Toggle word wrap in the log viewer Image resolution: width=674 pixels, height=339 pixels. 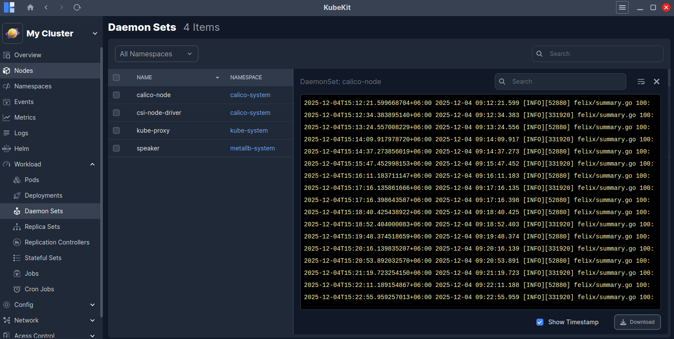[641, 81]
